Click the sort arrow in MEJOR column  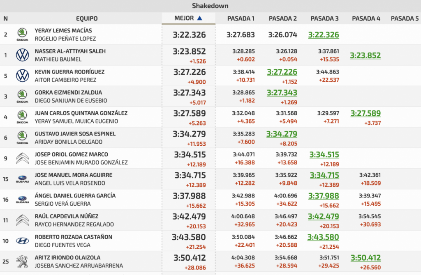click(x=200, y=18)
